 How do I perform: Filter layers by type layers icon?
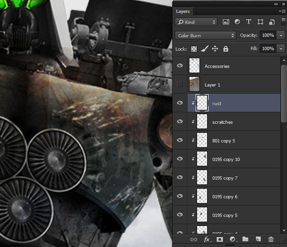[x=249, y=22]
